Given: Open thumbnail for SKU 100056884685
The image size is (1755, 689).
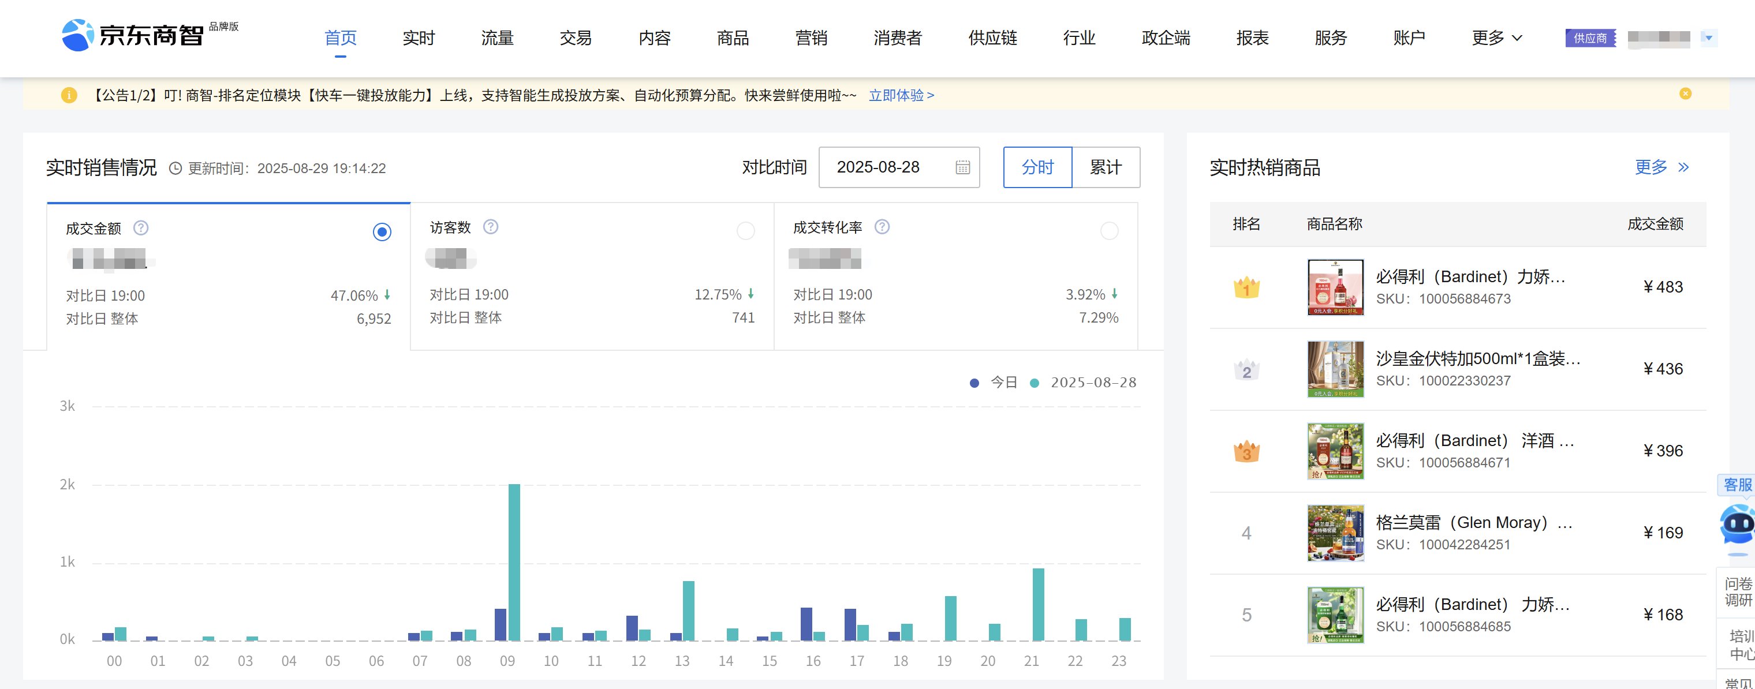Looking at the screenshot, I should (x=1335, y=616).
